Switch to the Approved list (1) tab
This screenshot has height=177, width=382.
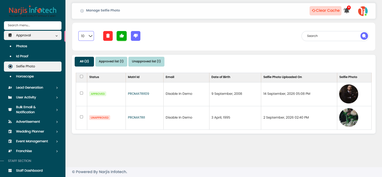(111, 62)
